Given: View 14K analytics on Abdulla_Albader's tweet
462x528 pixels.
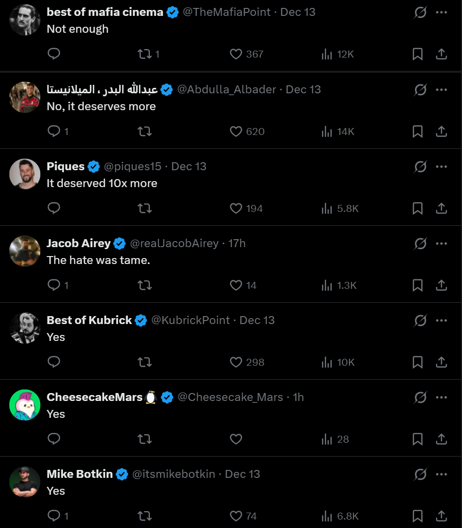Looking at the screenshot, I should coord(337,132).
